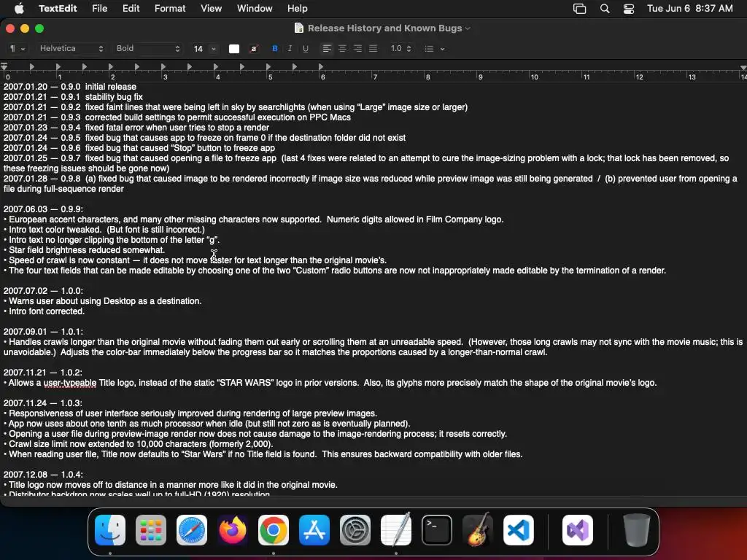Click the "Star field brightness reduced somewhat." line

pos(85,250)
